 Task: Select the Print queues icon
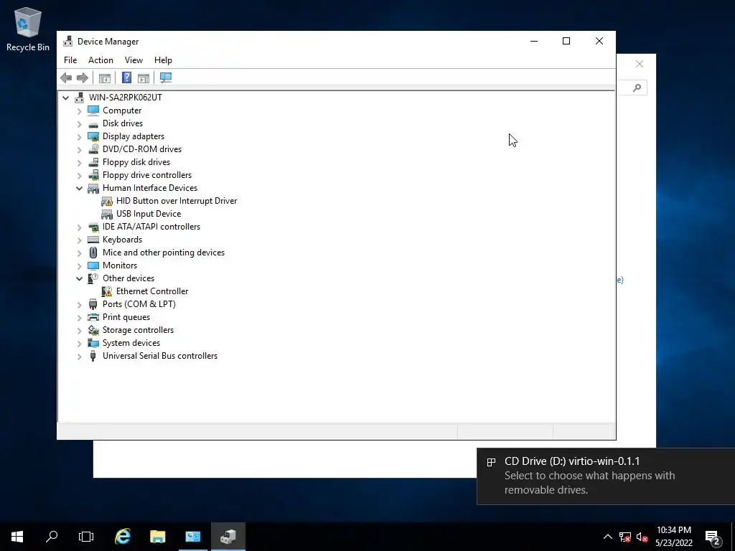click(x=93, y=317)
